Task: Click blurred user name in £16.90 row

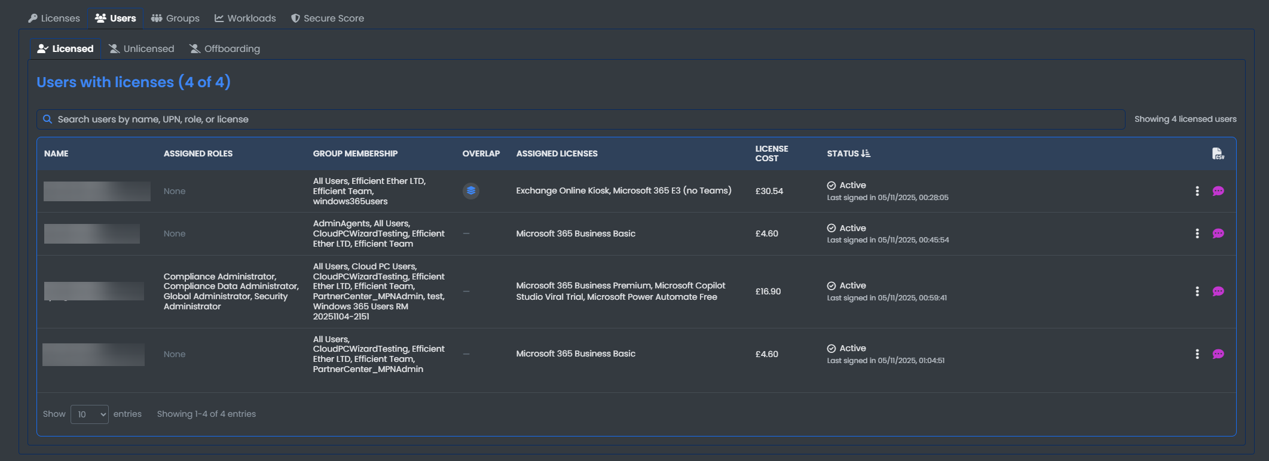Action: (94, 291)
